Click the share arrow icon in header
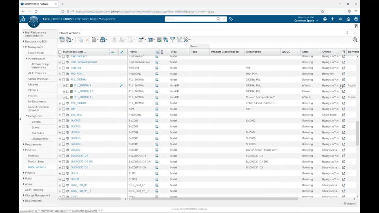 [x=340, y=19]
